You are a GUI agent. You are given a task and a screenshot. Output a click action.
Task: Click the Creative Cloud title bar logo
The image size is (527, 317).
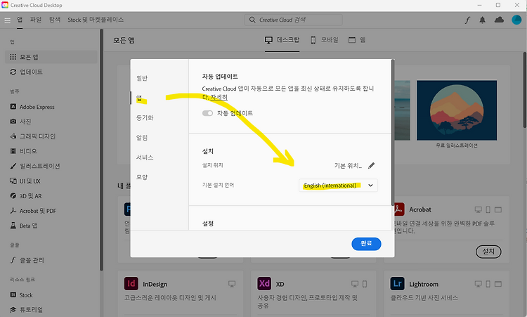click(x=5, y=5)
